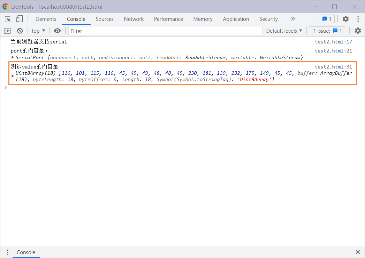The width and height of the screenshot is (365, 258).
Task: Open the customize DevTools three-dot menu
Action: click(358, 19)
